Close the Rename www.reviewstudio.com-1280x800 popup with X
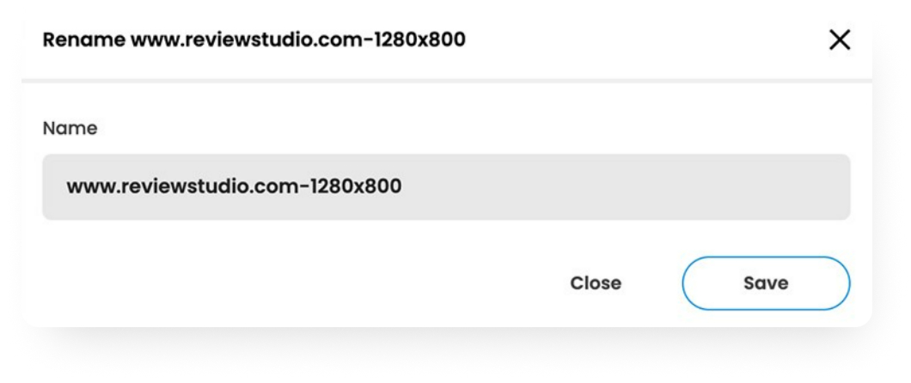The image size is (911, 383). click(839, 40)
